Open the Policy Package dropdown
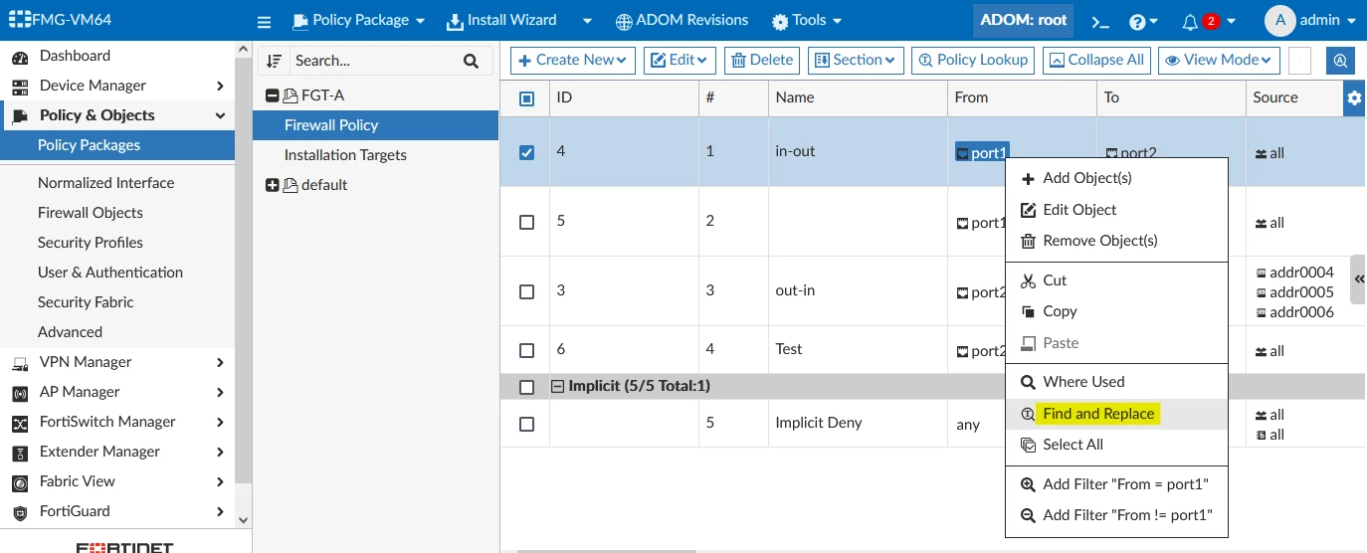The image size is (1367, 553). click(358, 20)
